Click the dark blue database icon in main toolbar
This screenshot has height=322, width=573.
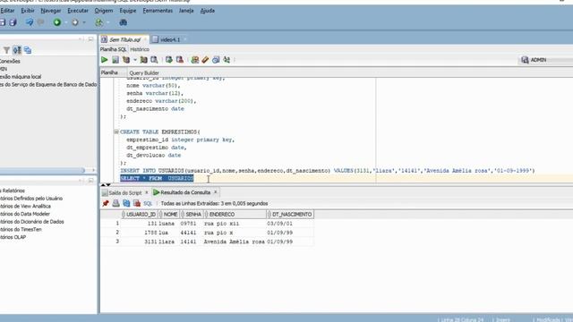[124, 22]
